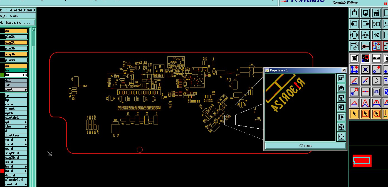Click the pan down arrow icon
This screenshot has height=187, width=388.
click(x=365, y=13)
